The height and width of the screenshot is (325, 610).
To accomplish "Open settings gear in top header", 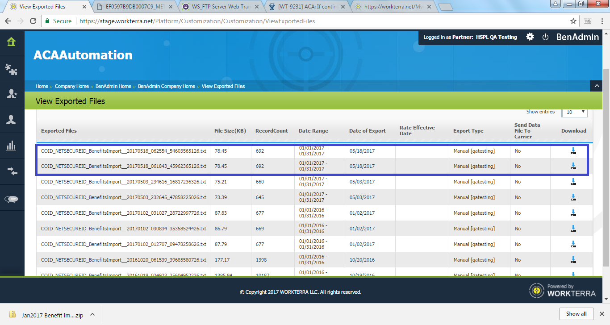I will point(530,37).
